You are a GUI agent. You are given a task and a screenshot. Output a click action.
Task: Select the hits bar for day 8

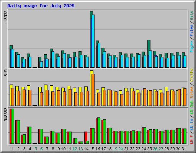tap(51, 58)
